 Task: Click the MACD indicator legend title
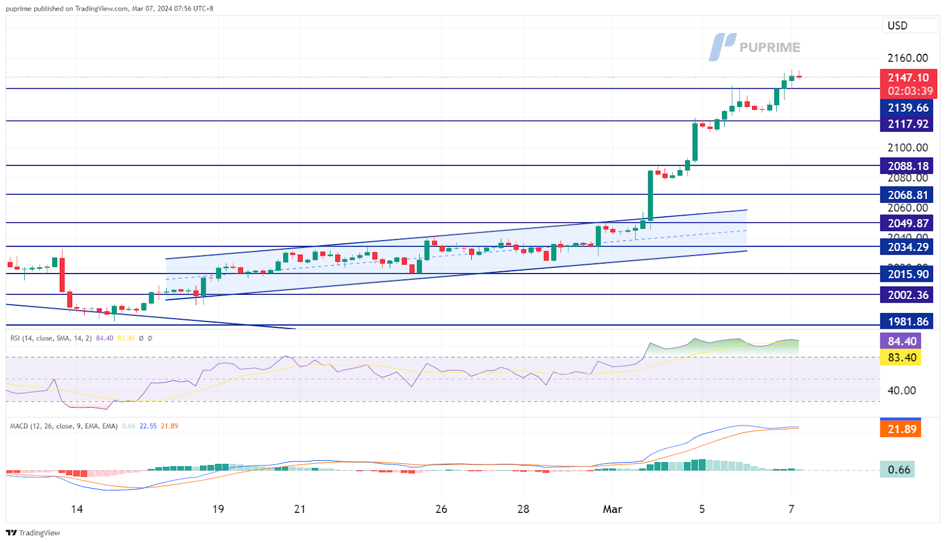coord(64,426)
